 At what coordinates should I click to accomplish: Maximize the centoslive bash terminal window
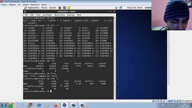[x=111, y=12]
